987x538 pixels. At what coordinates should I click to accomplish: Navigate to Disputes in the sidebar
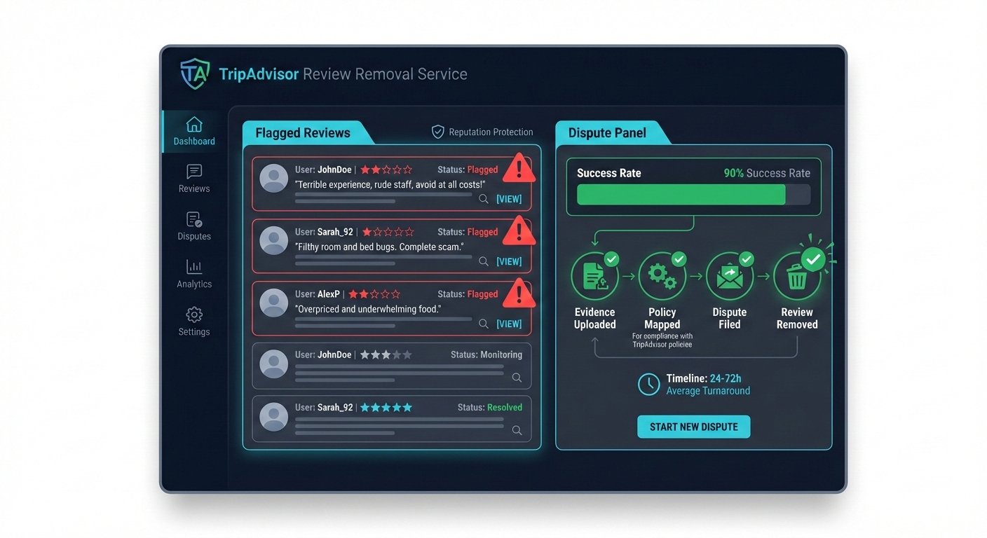pyautogui.click(x=194, y=226)
